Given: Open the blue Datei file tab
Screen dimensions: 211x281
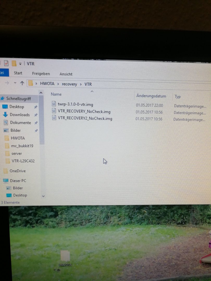Looking at the screenshot, I should point(4,73).
